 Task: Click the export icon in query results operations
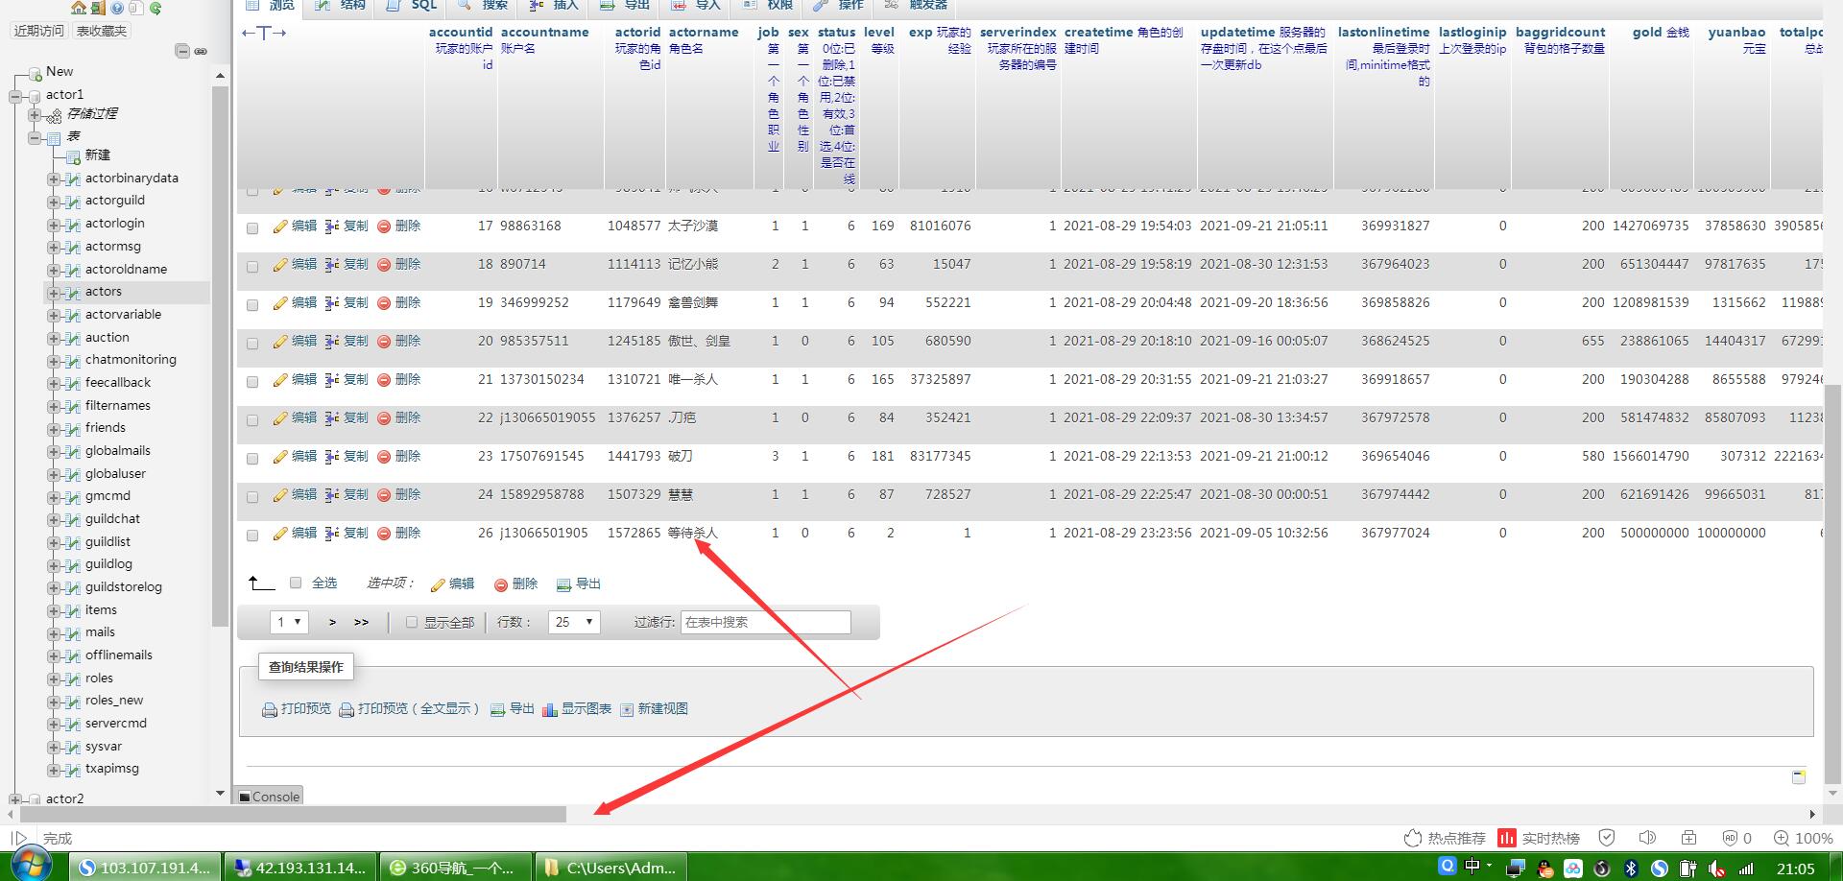pos(497,710)
